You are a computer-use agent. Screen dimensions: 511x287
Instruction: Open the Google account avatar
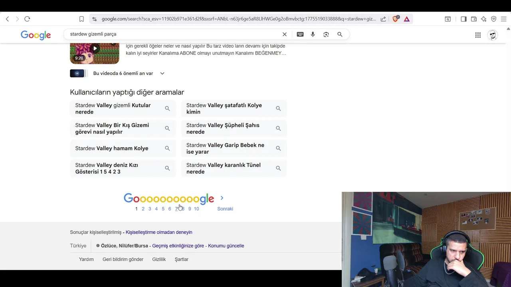[493, 35]
